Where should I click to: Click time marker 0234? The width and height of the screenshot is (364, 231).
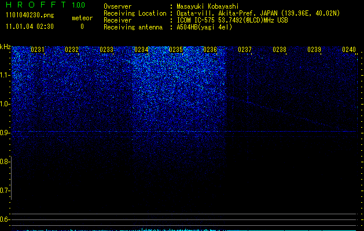tap(141, 50)
